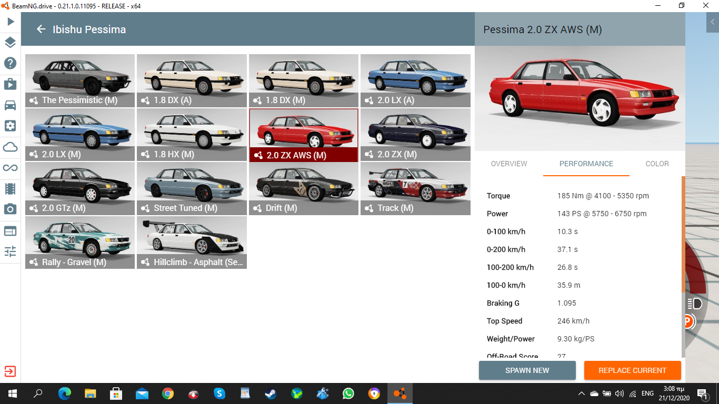Open WhatsApp from the taskbar
The height and width of the screenshot is (404, 719).
click(348, 393)
